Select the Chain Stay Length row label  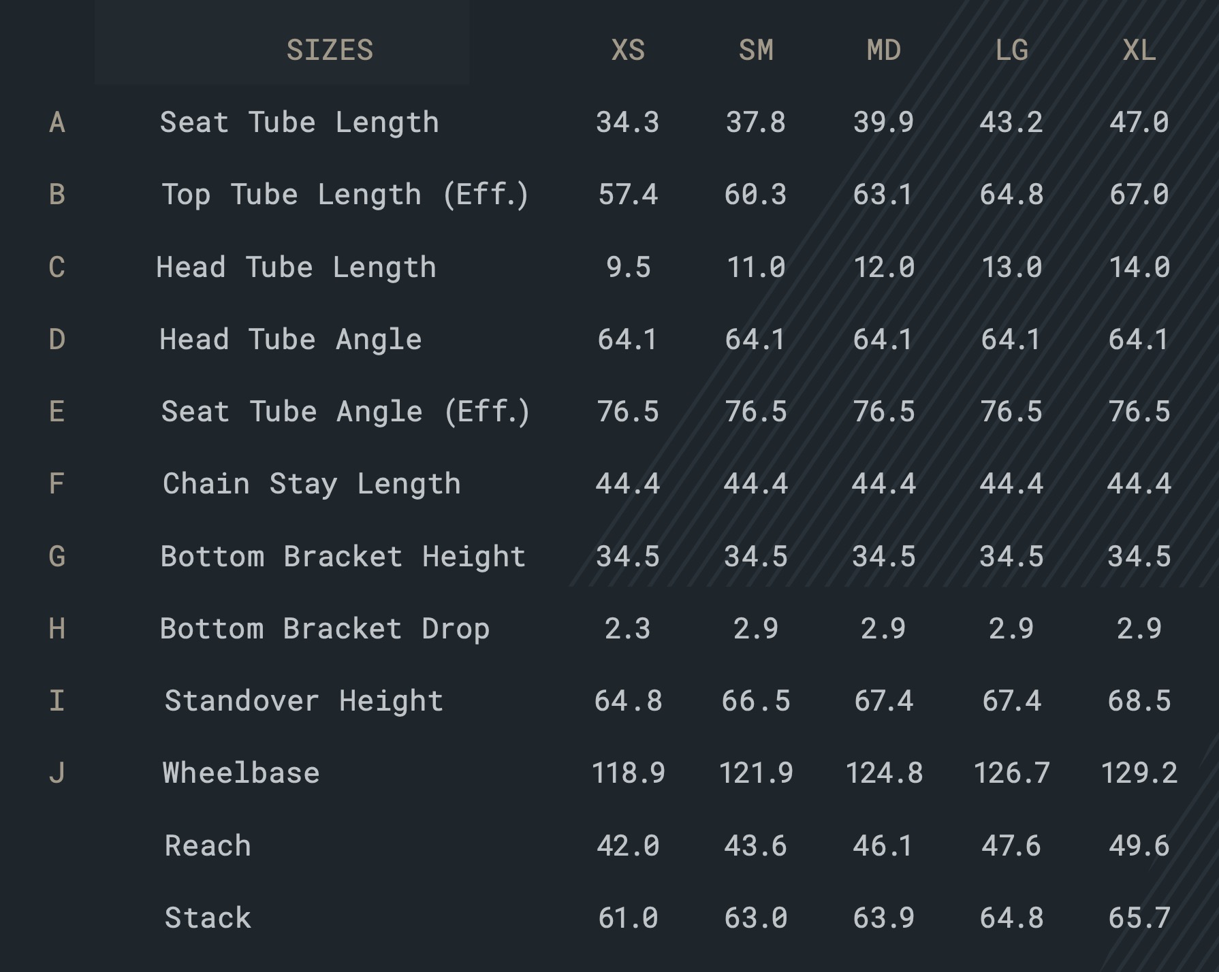point(311,484)
